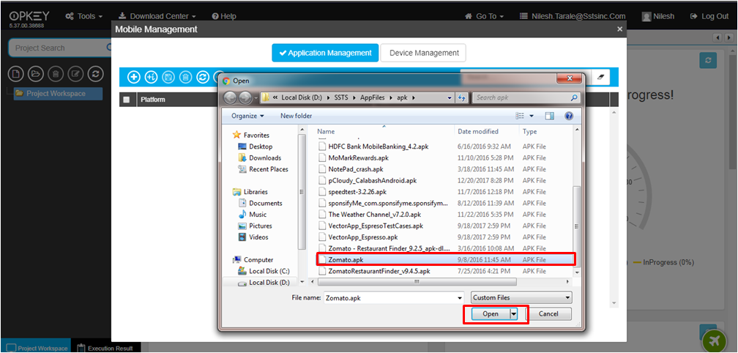Click Log Out

pos(709,16)
